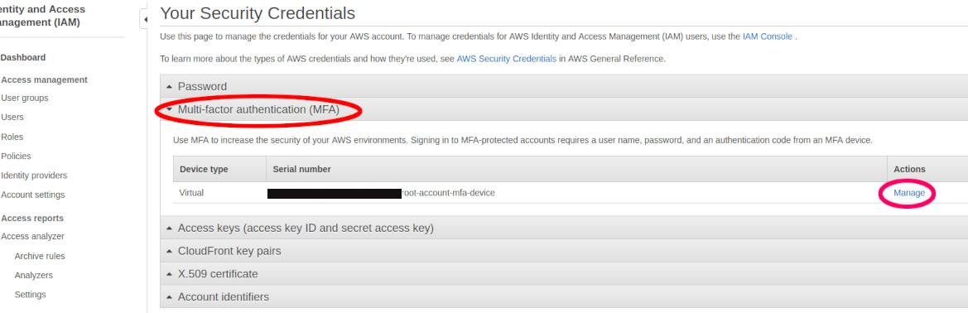Image resolution: width=968 pixels, height=313 pixels.
Task: Open Account settings
Action: tap(33, 195)
